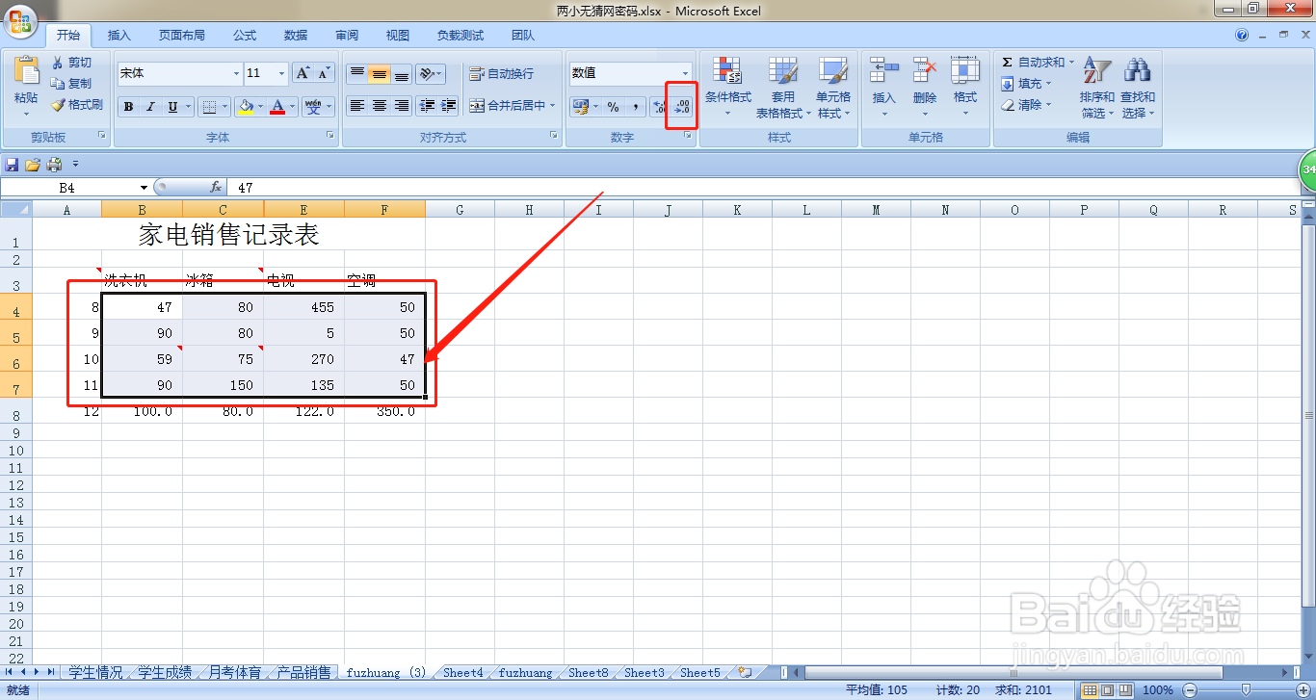This screenshot has height=700, width=1316.
Task: Click the Office button logo
Action: pos(18,20)
